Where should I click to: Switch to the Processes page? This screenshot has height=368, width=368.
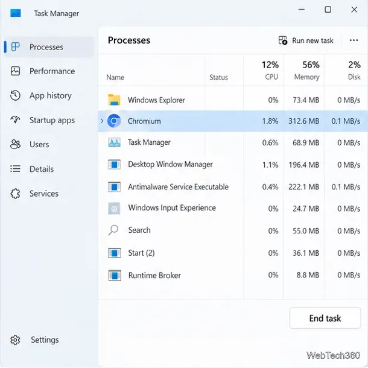click(49, 47)
